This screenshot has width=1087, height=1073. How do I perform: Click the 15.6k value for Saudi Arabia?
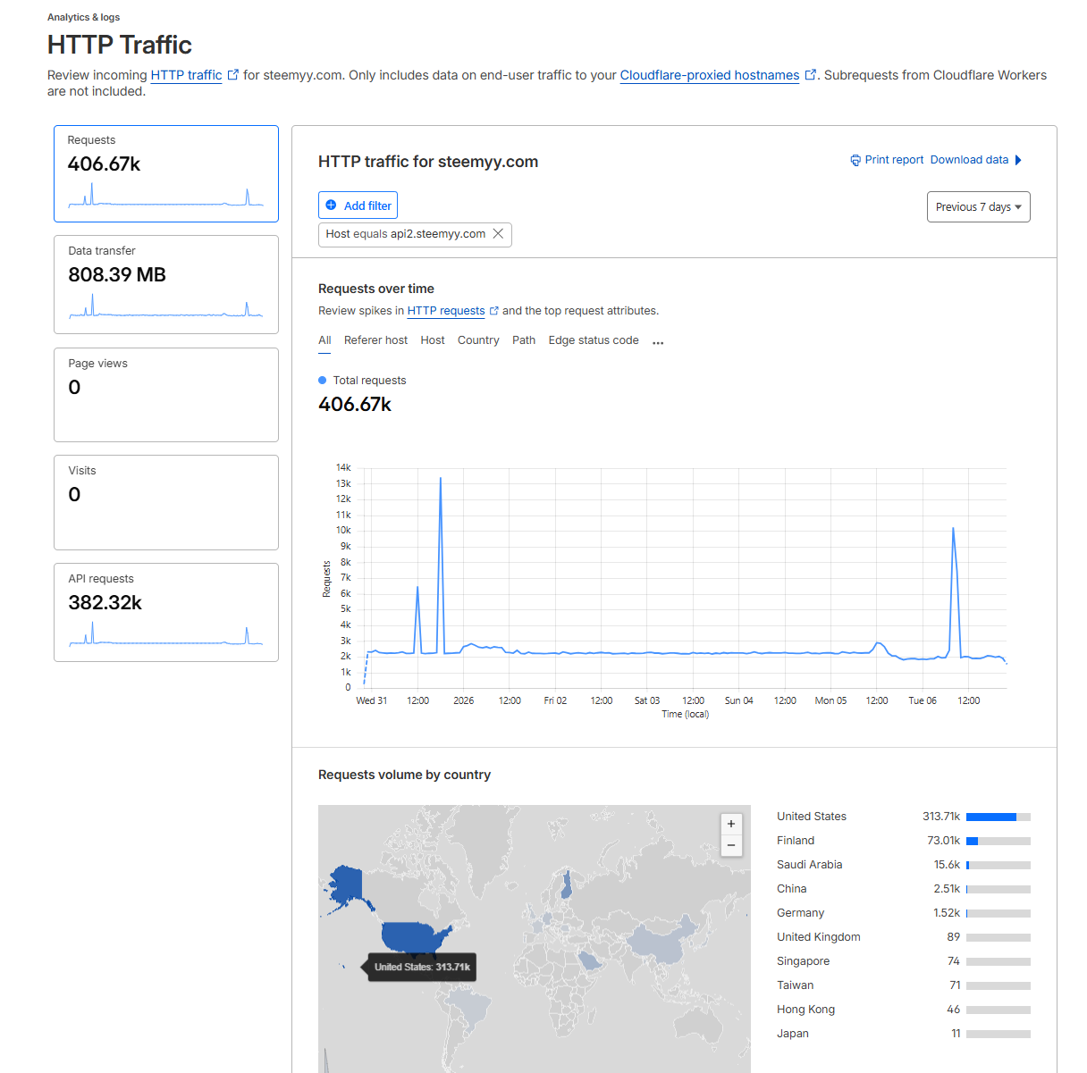(x=947, y=865)
